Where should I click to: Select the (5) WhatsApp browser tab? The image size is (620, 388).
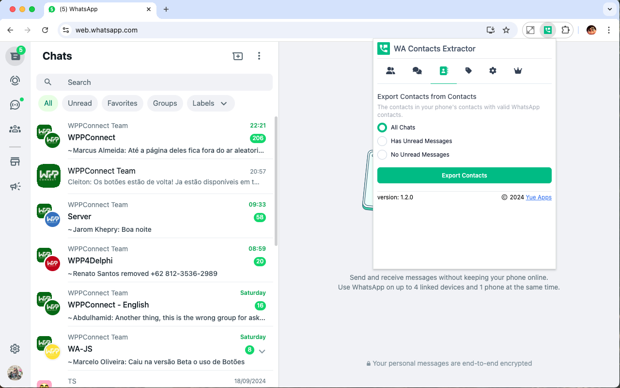[100, 9]
